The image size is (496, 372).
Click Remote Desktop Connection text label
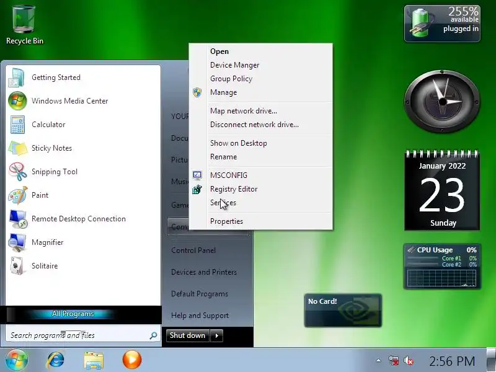coord(79,219)
